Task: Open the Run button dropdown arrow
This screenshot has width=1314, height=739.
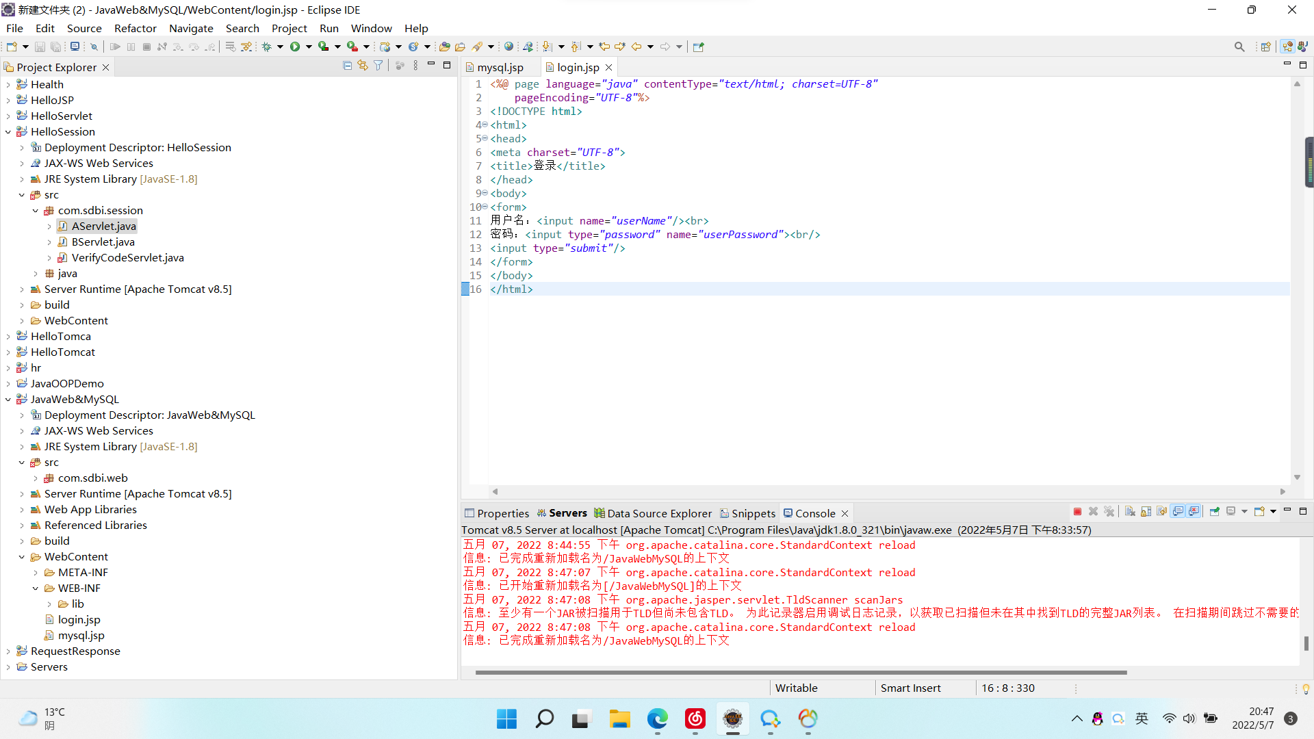Action: tap(309, 47)
